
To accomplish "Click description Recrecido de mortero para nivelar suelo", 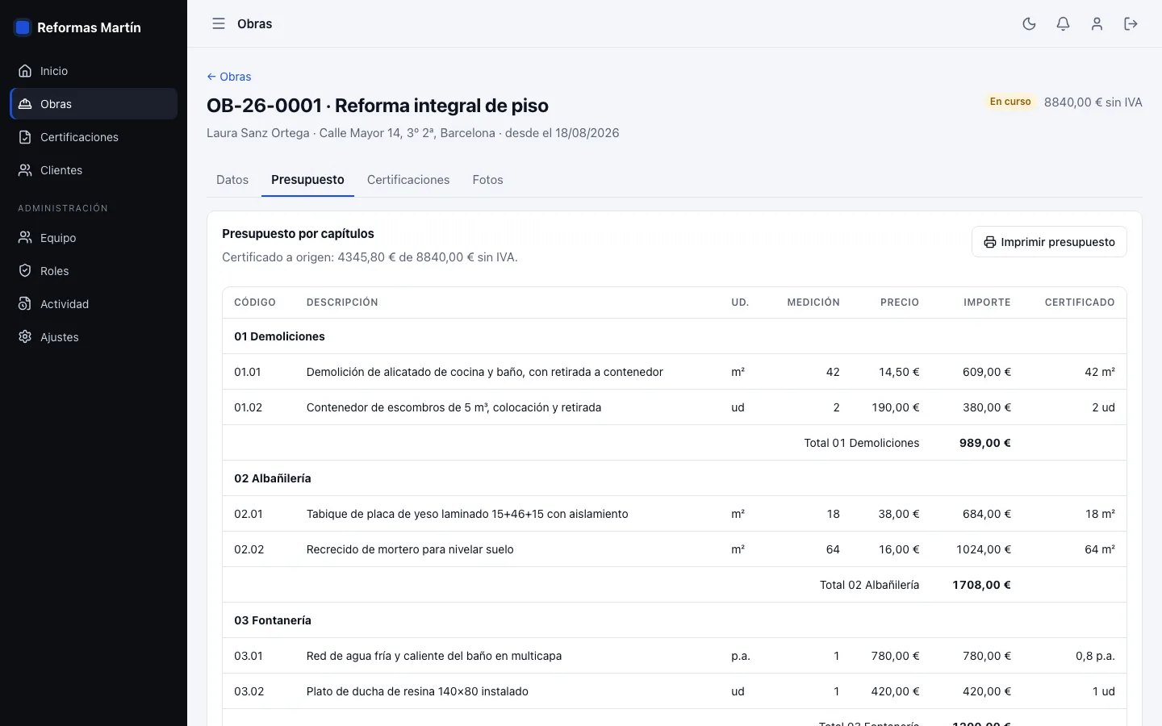I will click(x=410, y=549).
